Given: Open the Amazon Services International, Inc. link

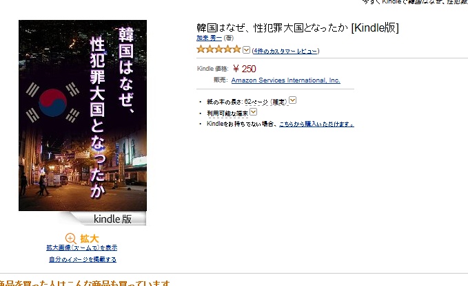Looking at the screenshot, I should (285, 80).
